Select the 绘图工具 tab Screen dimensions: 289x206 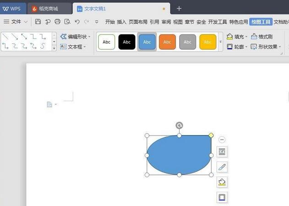tap(261, 22)
